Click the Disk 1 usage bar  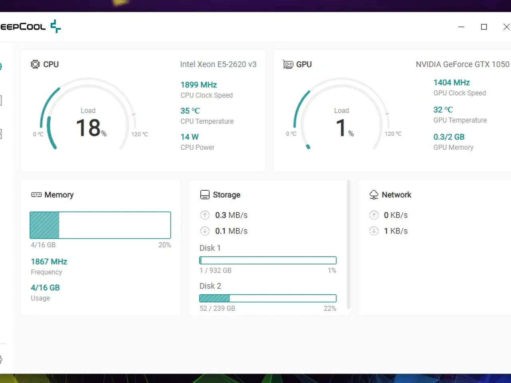pyautogui.click(x=268, y=261)
